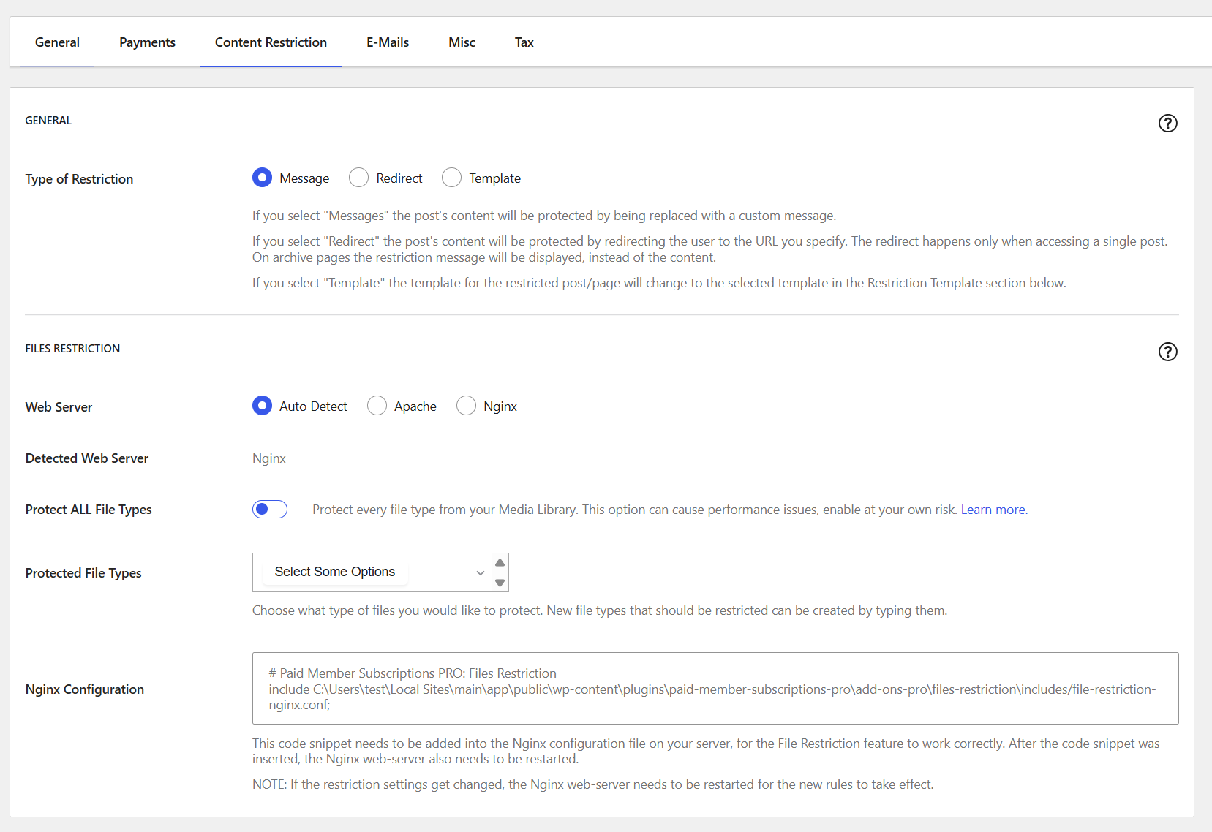The width and height of the screenshot is (1212, 832).
Task: Click the dropdown chevron in Select Some Options
Action: (480, 572)
